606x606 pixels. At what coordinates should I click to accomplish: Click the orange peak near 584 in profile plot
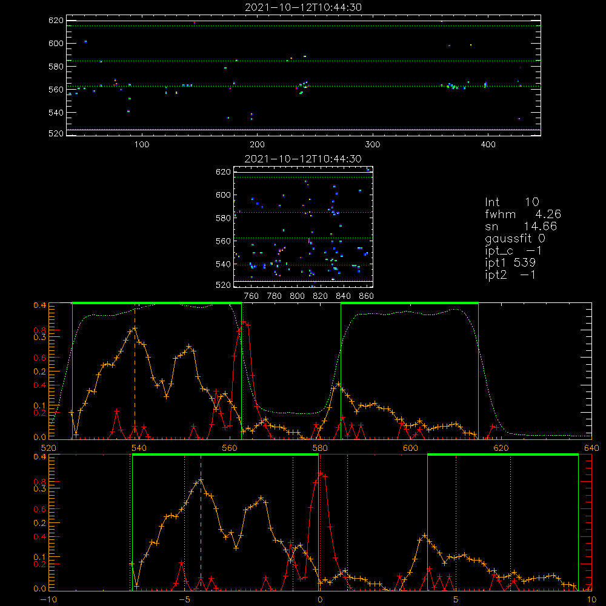[339, 384]
